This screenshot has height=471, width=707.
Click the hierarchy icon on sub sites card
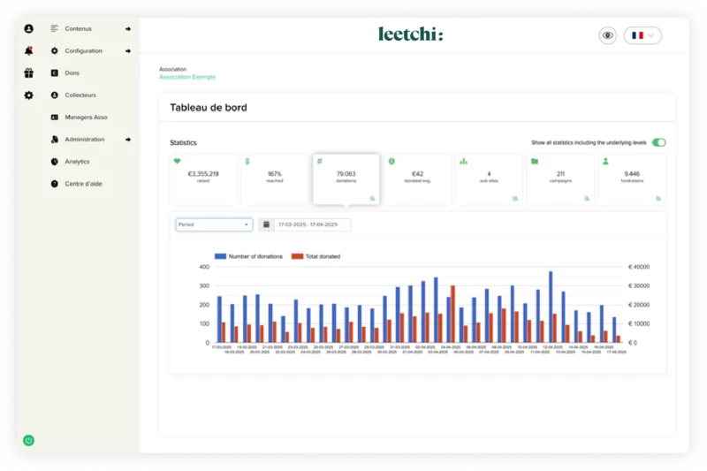tap(463, 161)
